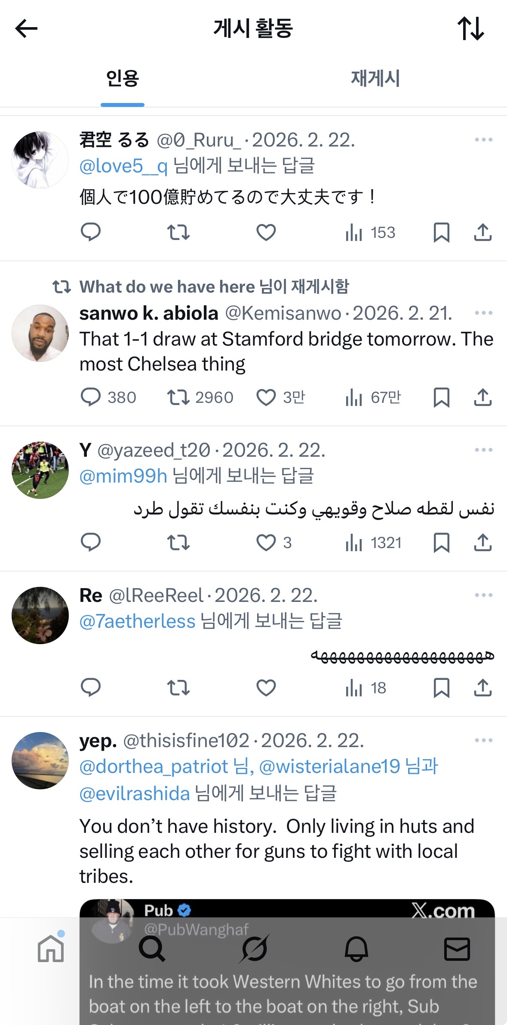Open more options on @Kemisanwo's post
This screenshot has height=1025, width=507.
click(483, 313)
